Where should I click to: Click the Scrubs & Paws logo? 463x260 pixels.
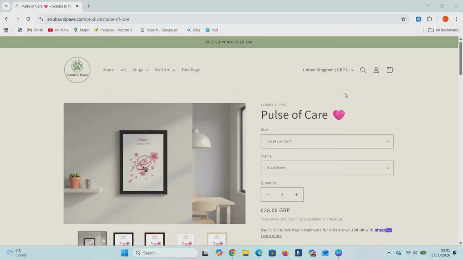[x=77, y=70]
